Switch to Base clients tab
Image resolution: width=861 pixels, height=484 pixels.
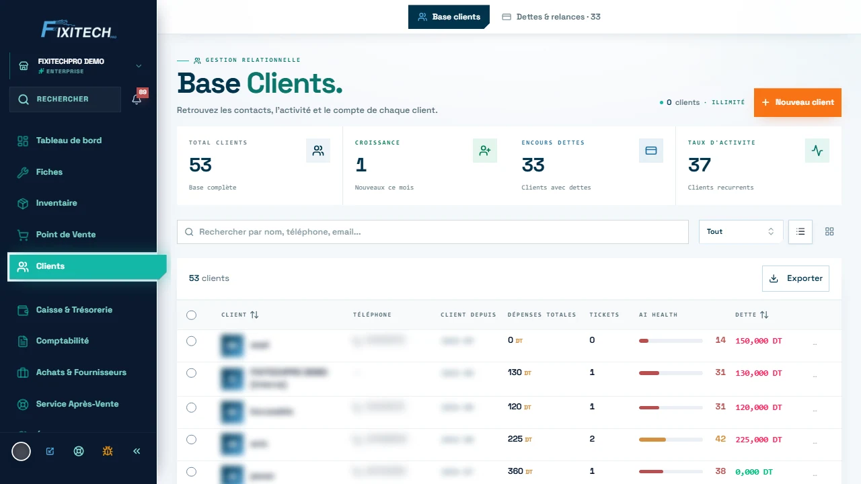[449, 17]
